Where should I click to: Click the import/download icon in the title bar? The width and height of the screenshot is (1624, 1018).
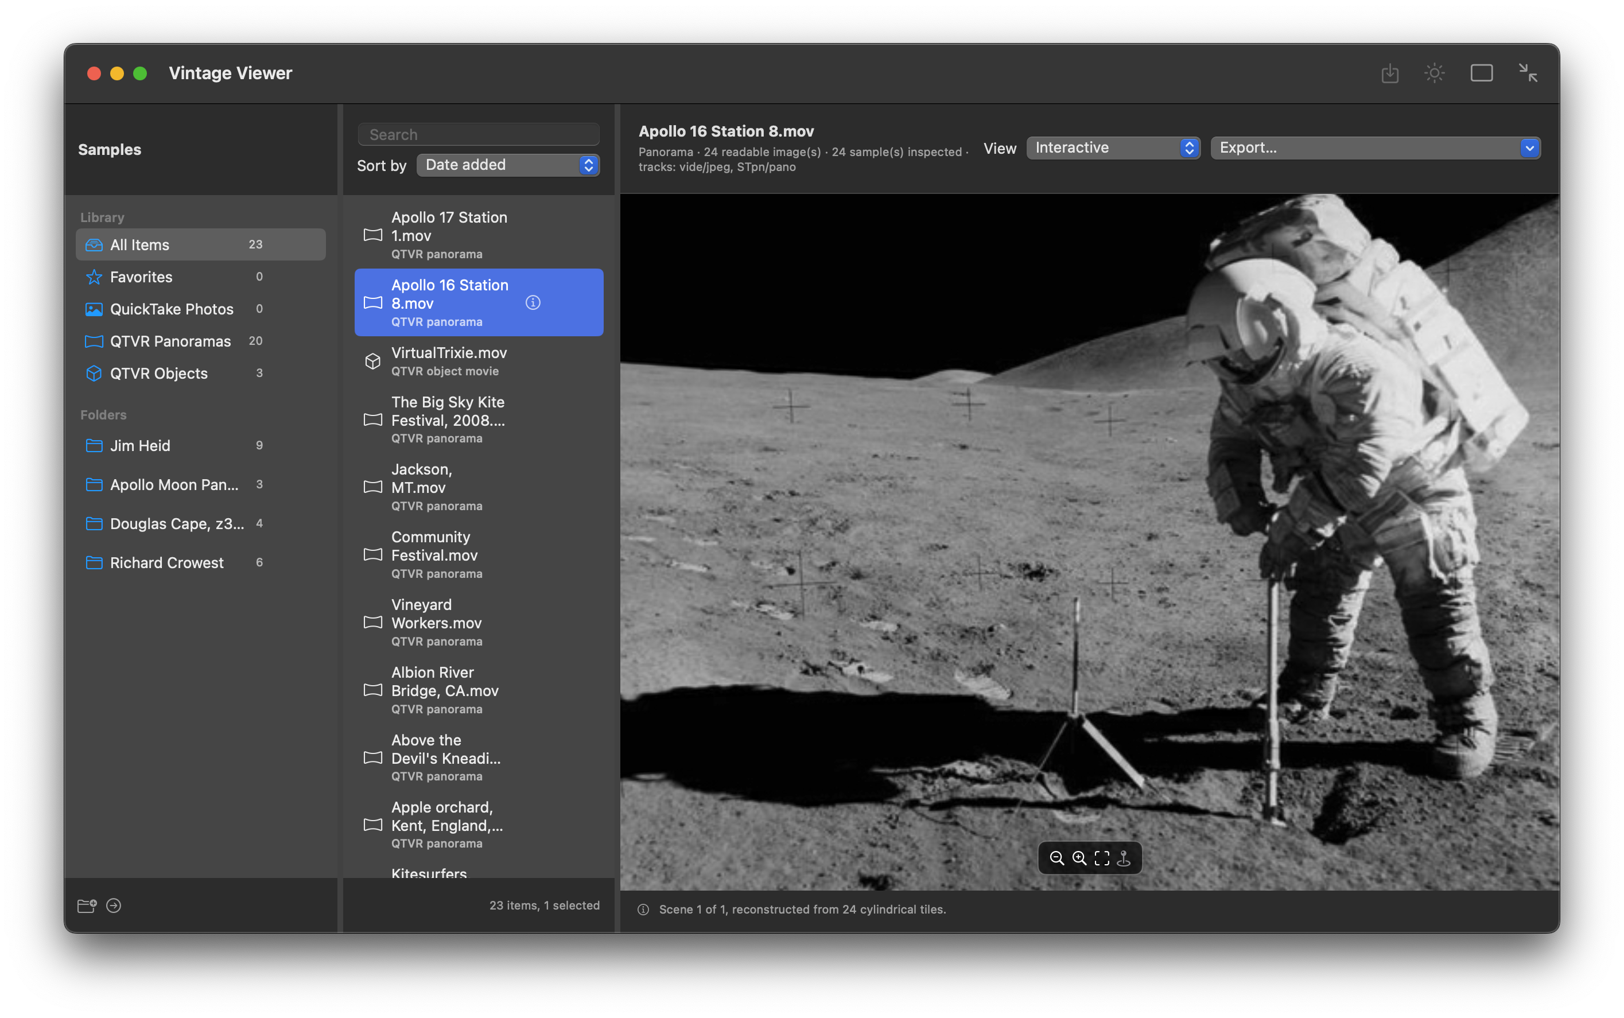pyautogui.click(x=1390, y=73)
